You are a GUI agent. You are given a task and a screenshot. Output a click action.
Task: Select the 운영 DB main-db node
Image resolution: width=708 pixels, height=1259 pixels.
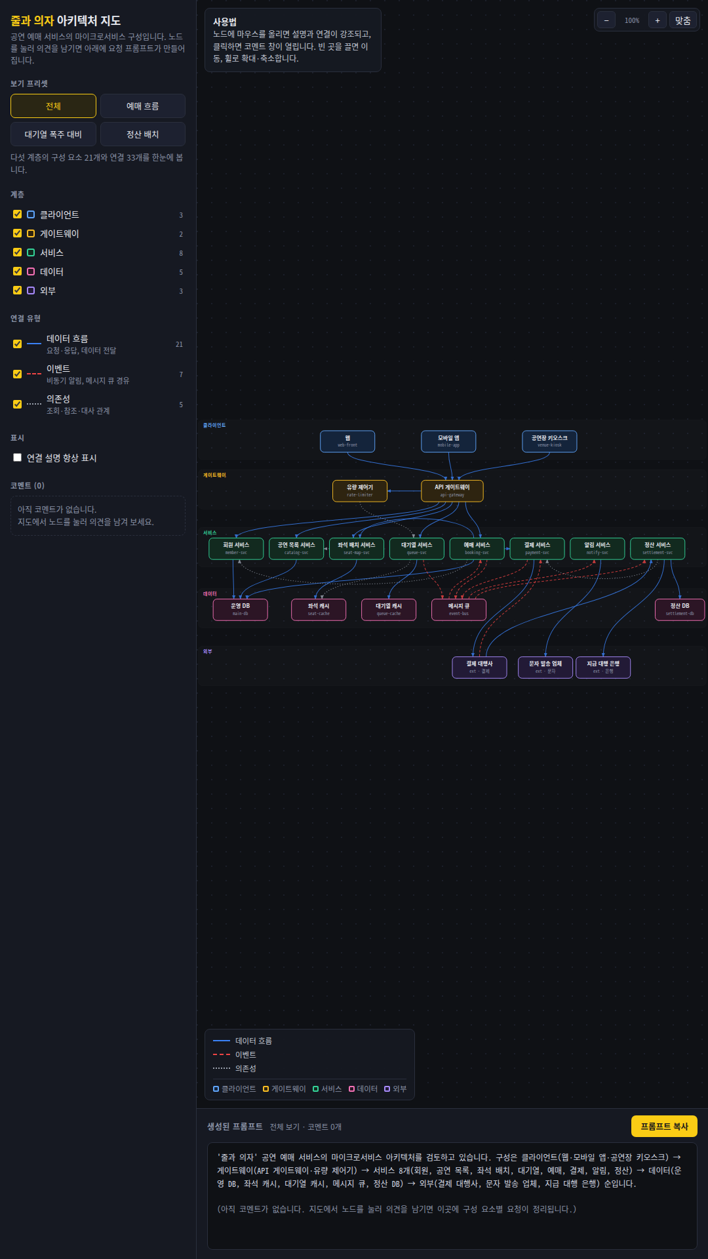[x=241, y=609]
